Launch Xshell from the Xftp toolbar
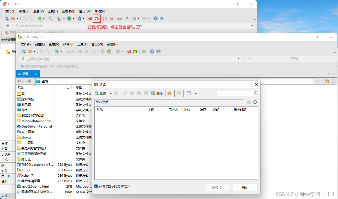338x199 pixels. pos(129,51)
